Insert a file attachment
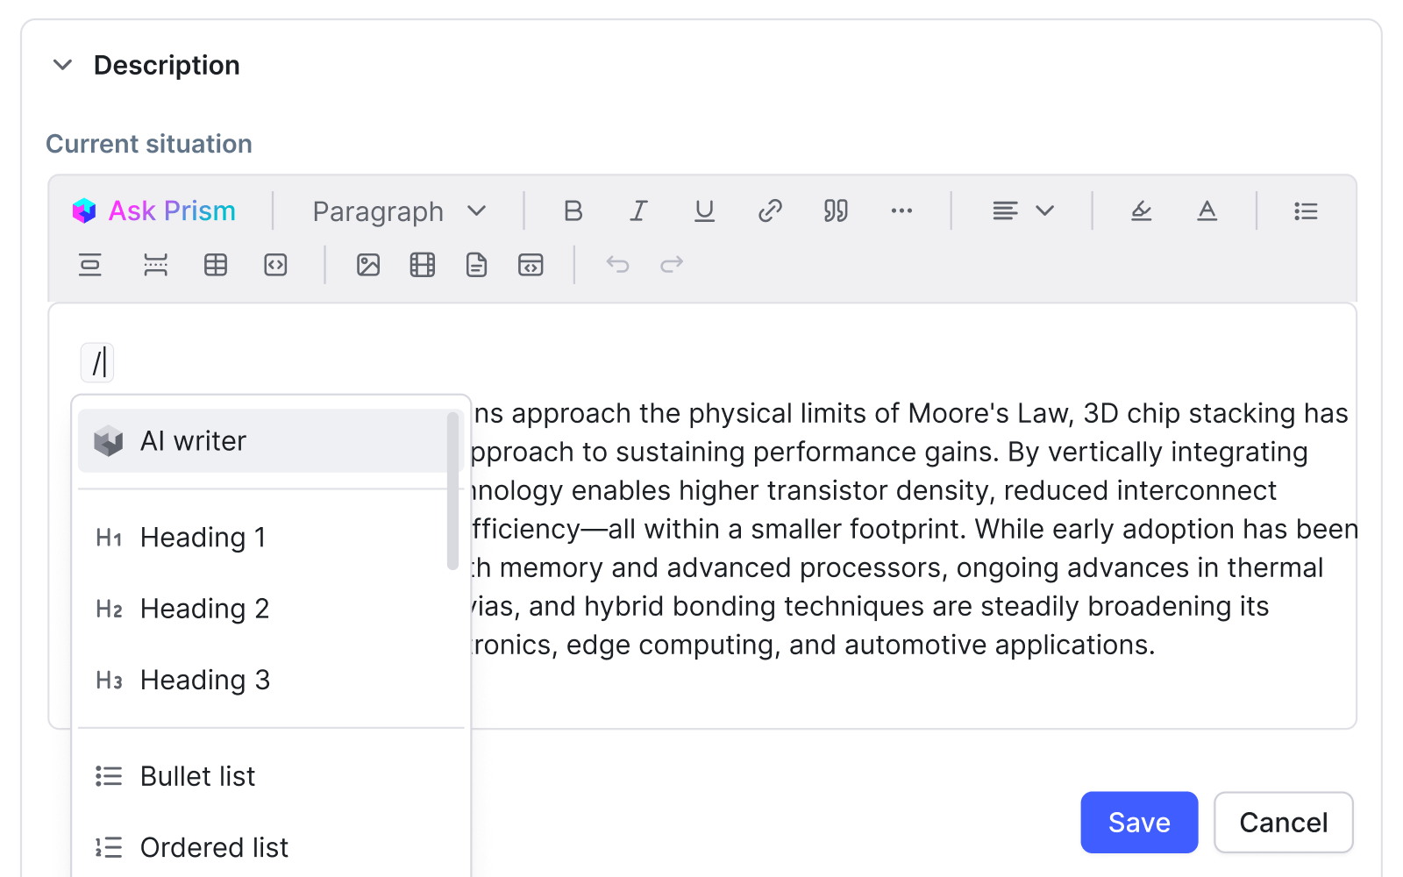Image resolution: width=1403 pixels, height=877 pixels. click(476, 265)
